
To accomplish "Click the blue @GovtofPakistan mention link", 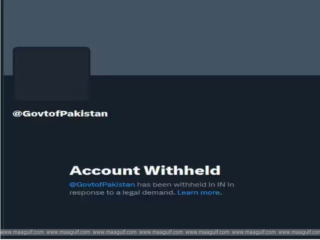I will 102,185.
